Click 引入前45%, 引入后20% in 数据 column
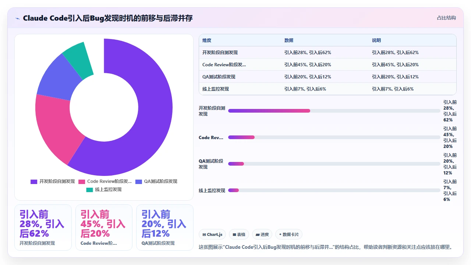The width and height of the screenshot is (471, 265). (x=308, y=65)
